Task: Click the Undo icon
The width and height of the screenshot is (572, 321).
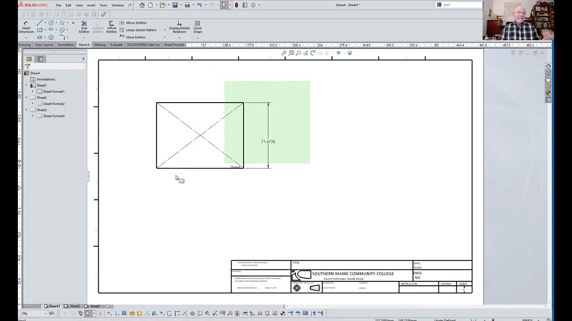Action: [x=199, y=5]
